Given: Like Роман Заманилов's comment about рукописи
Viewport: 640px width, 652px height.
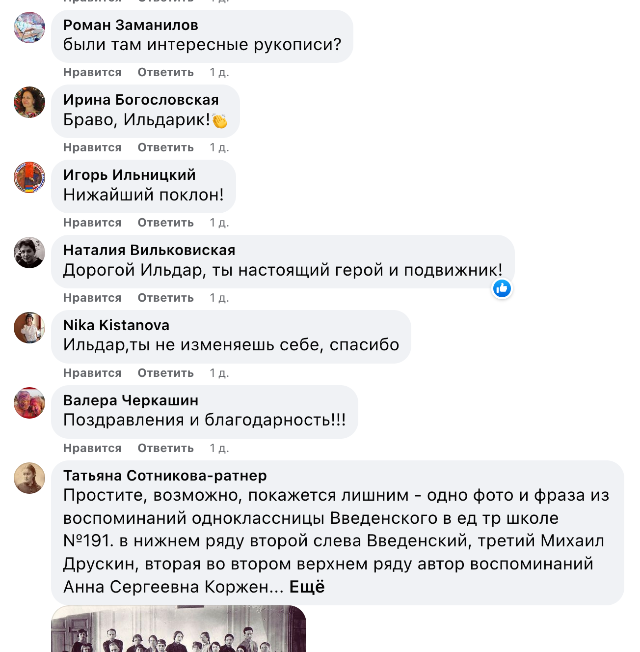Looking at the screenshot, I should [x=92, y=72].
